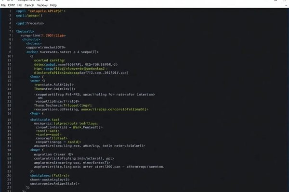Click the "<hctass>" tag
Viewport: 289px width, 192px height.
pyautogui.click(x=34, y=44)
